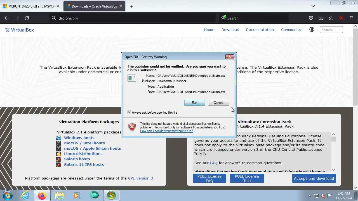Close the Security Warning dialog
This screenshot has width=358, height=201.
pyautogui.click(x=230, y=57)
